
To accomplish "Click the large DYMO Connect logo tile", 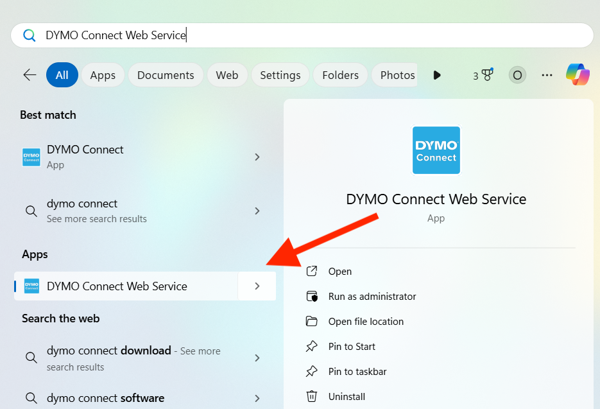I will click(x=436, y=150).
